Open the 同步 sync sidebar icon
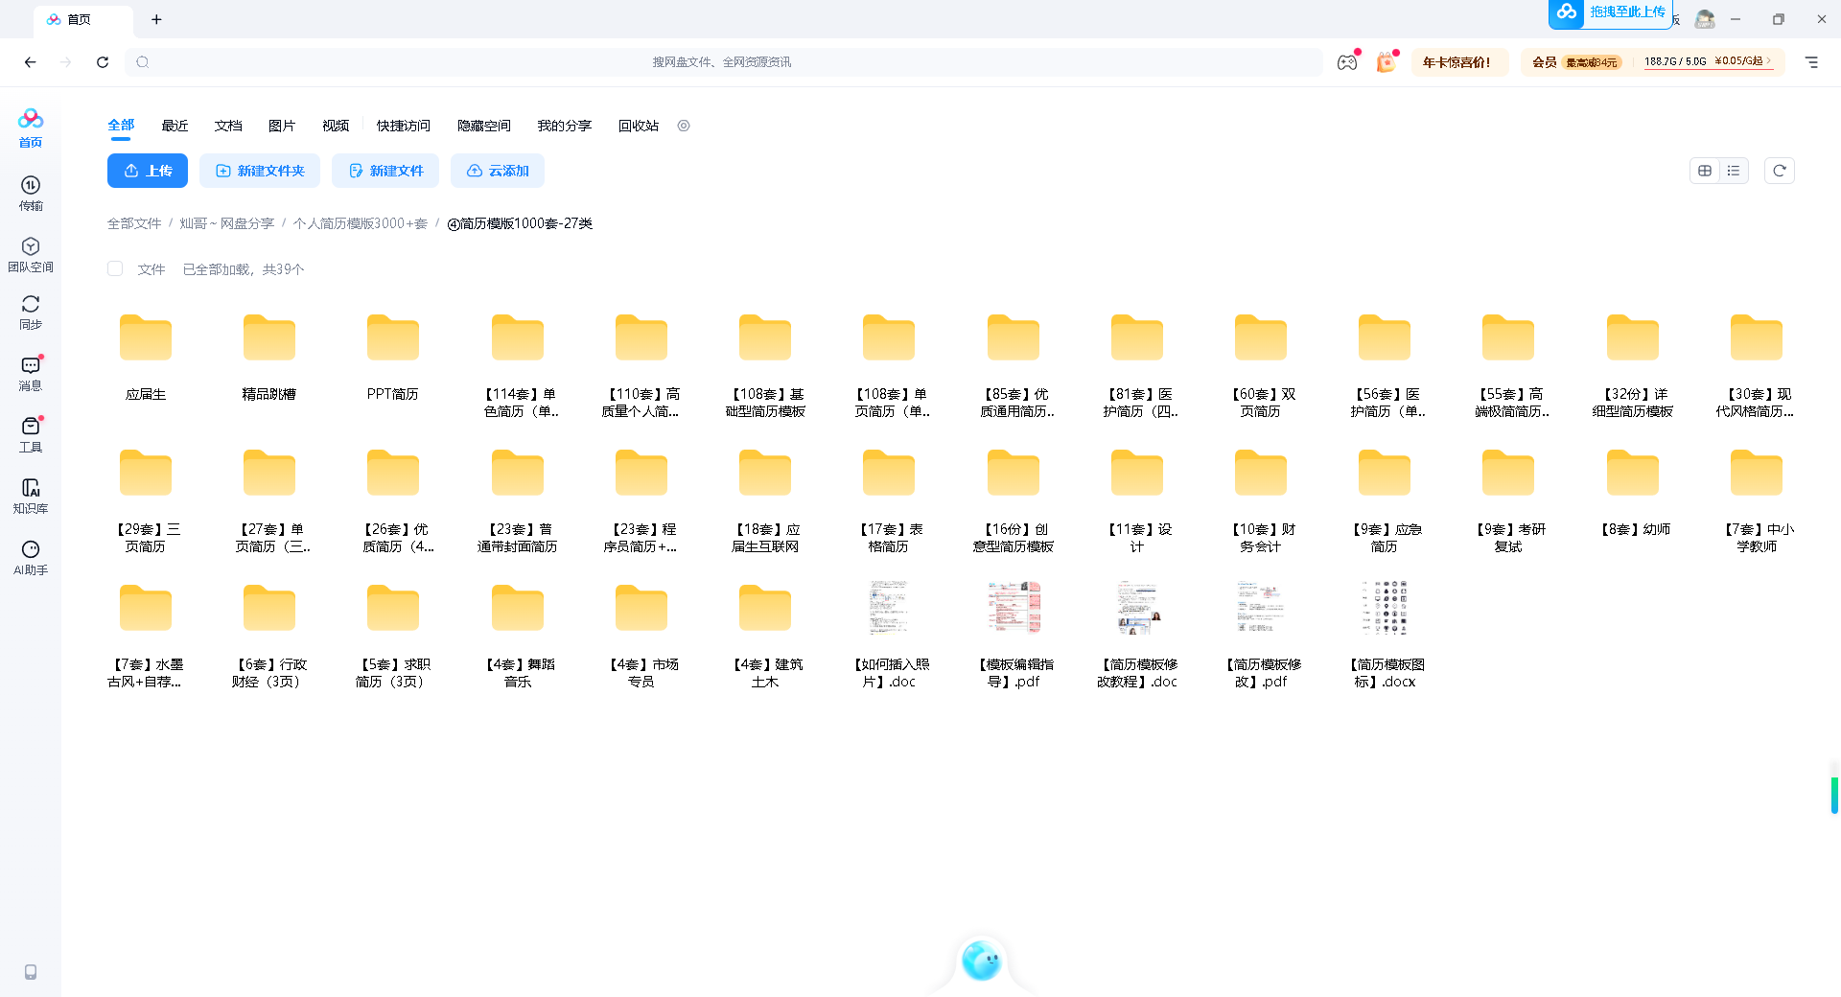 (31, 312)
